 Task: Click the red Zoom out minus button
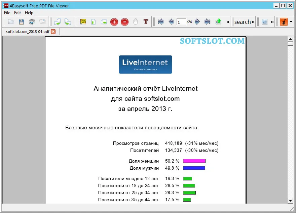[124, 22]
